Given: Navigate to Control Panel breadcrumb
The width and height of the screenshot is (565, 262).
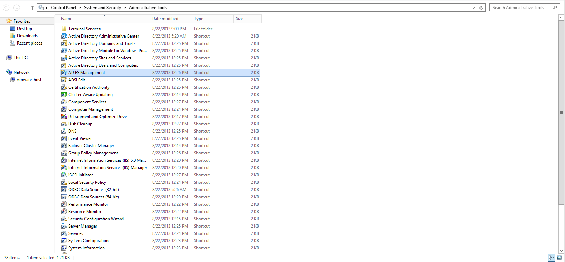Looking at the screenshot, I should tap(64, 8).
